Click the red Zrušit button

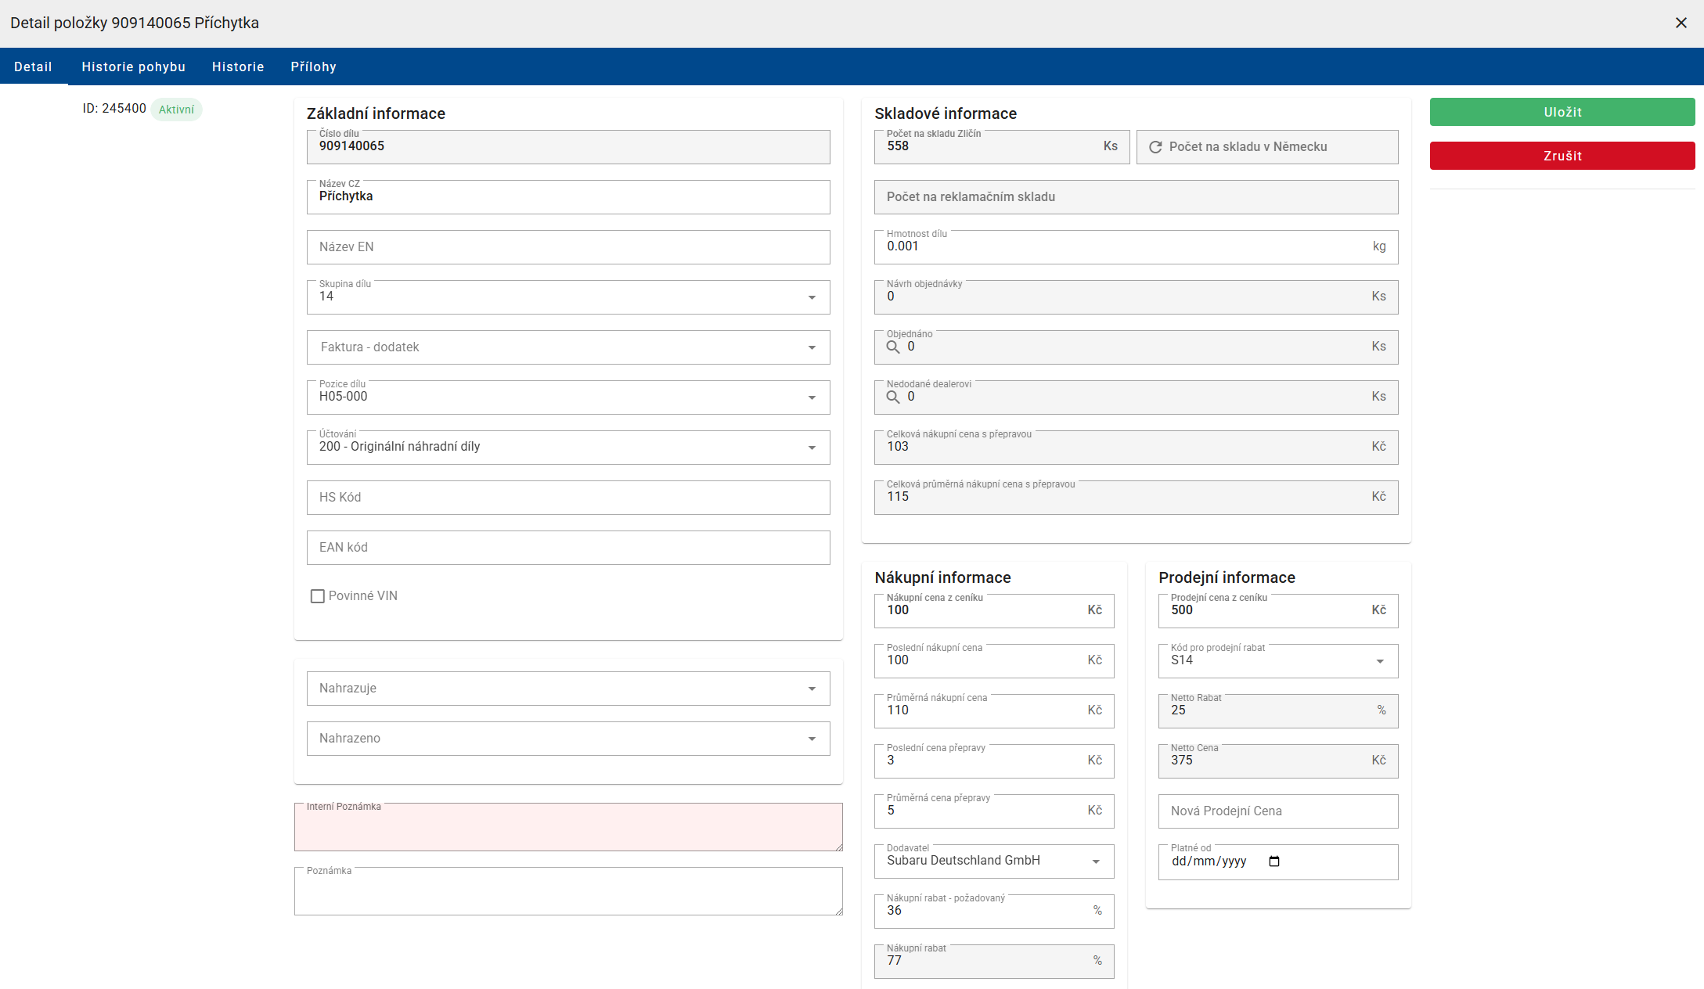pyautogui.click(x=1562, y=156)
